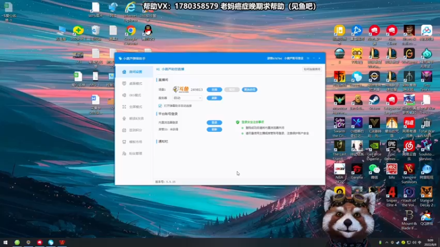The image size is (440, 247).
Task: Open the Youdao dictionary (网易有道) desktop icon
Action: tap(409, 127)
